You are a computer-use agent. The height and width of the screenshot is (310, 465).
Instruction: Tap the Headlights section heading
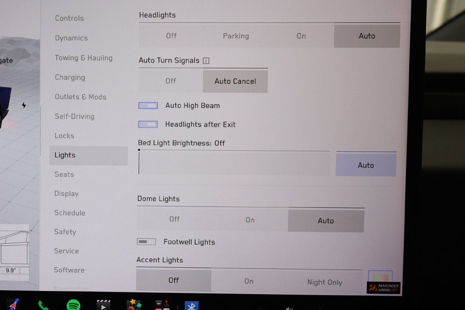pyautogui.click(x=157, y=15)
